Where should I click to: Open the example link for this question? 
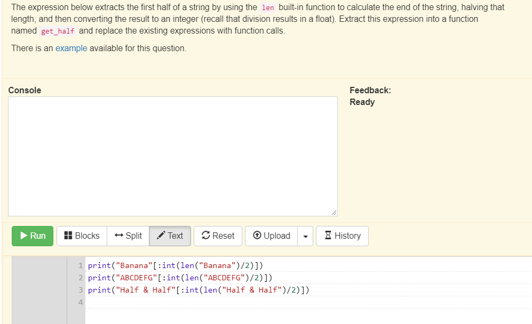pyautogui.click(x=72, y=48)
